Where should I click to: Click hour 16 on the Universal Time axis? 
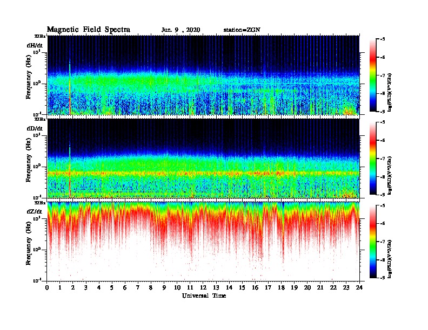(x=255, y=287)
